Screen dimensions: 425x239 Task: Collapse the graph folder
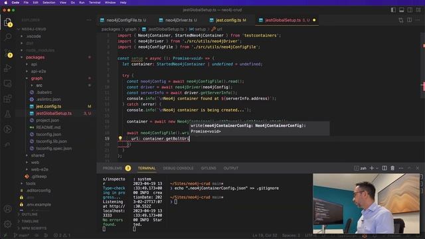(37, 78)
